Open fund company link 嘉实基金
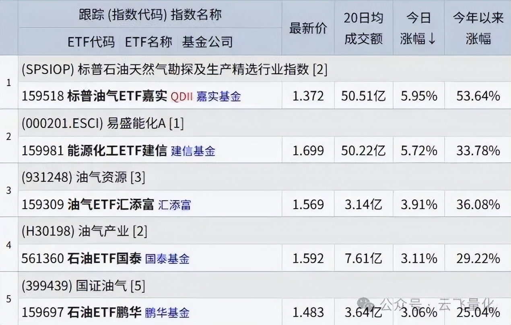 [218, 96]
